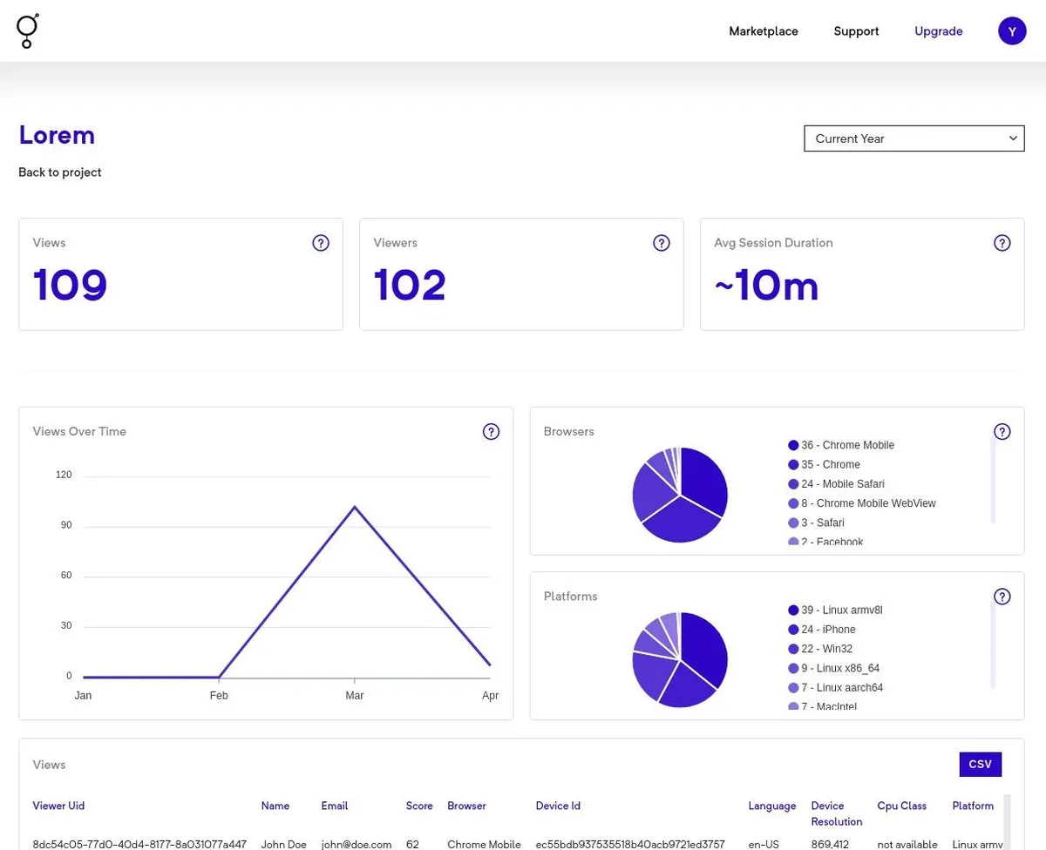The image size is (1046, 850).
Task: Sort table by Viewer Uid column header
Action: click(x=58, y=806)
